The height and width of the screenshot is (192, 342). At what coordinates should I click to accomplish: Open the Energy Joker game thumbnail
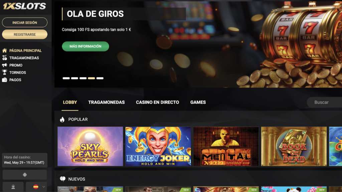tap(158, 147)
